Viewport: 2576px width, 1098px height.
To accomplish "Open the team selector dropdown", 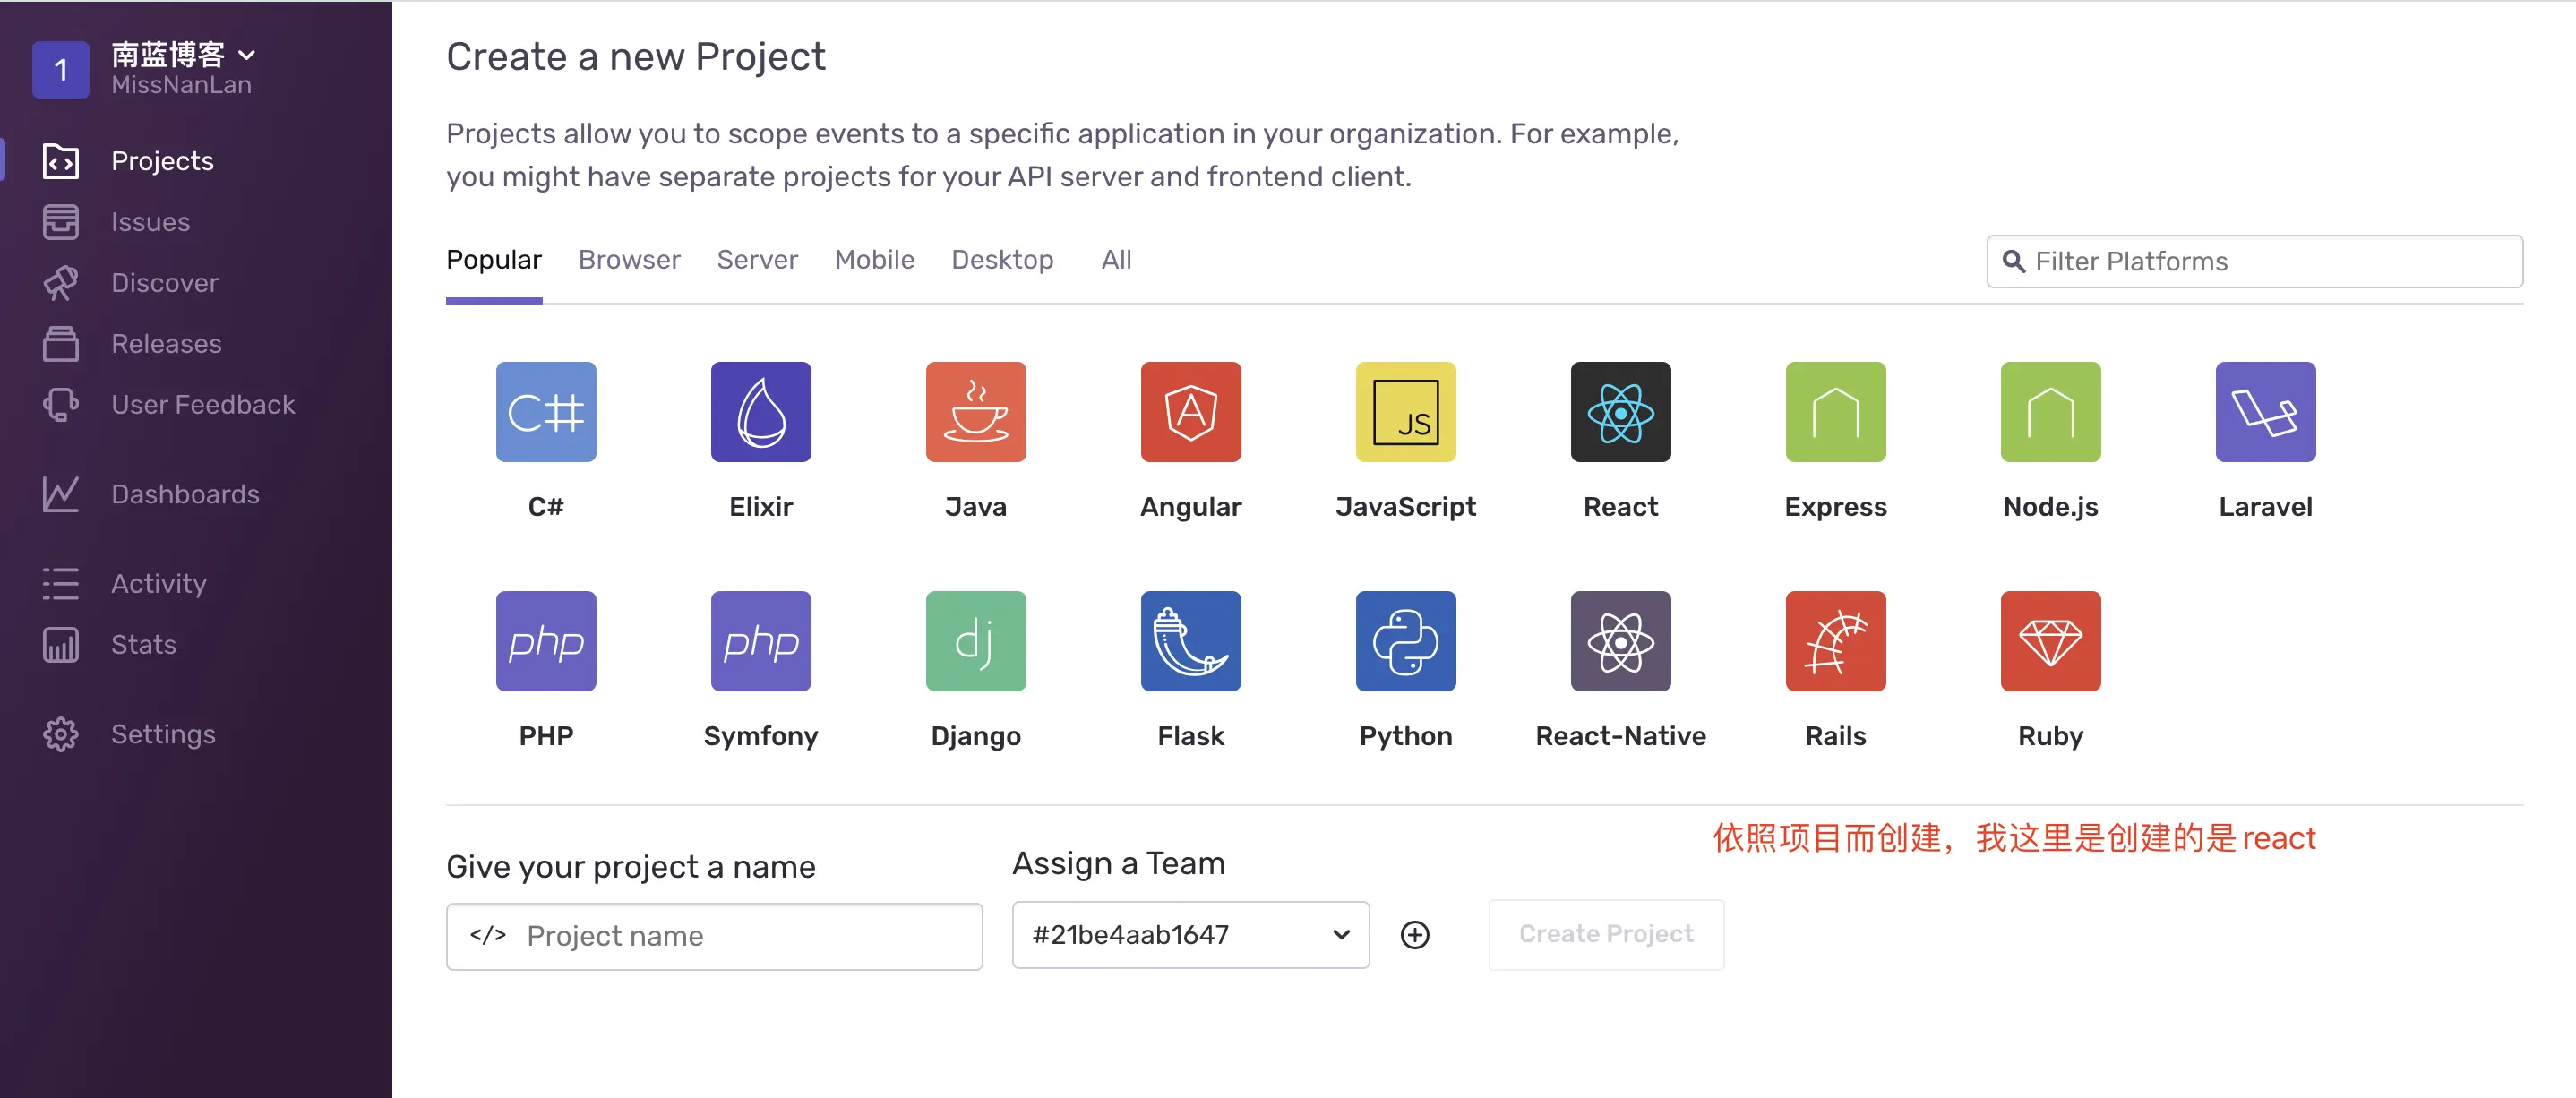I will click(x=1190, y=935).
